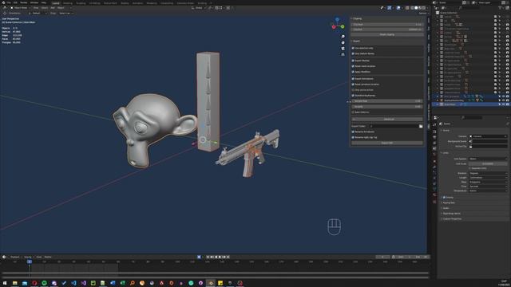511x287 pixels.
Task: Open the Mass units dropdown
Action: tap(488, 182)
